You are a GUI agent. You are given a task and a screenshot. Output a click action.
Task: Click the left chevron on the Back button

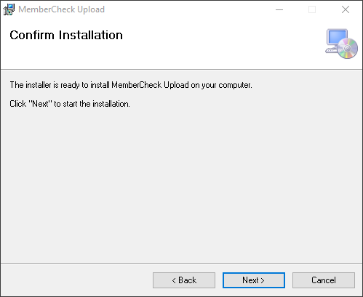174,280
